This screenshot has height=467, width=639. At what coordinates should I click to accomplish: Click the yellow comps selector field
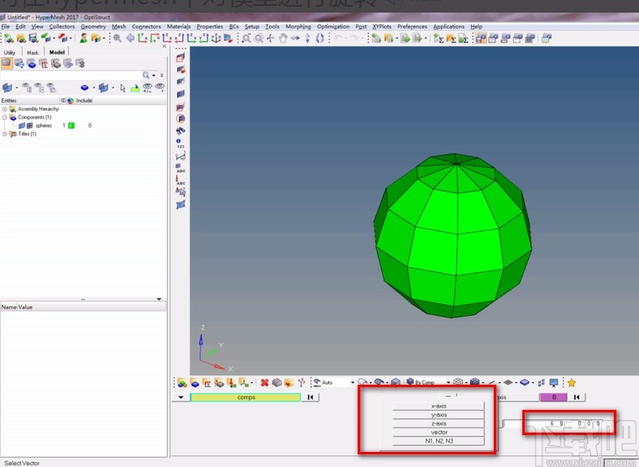[x=245, y=397]
